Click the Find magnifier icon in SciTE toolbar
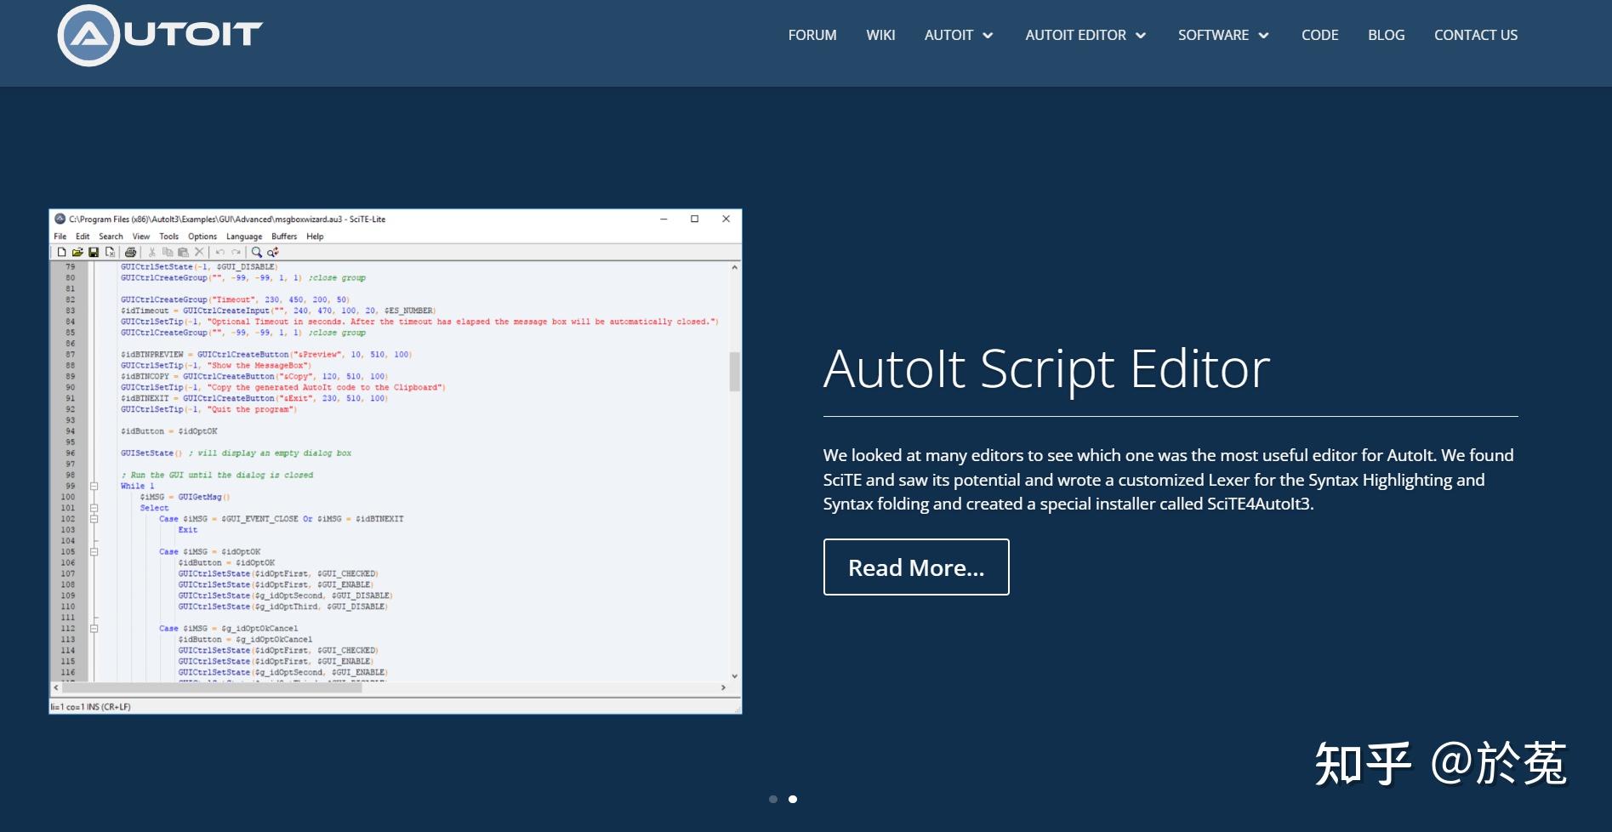 tap(257, 252)
